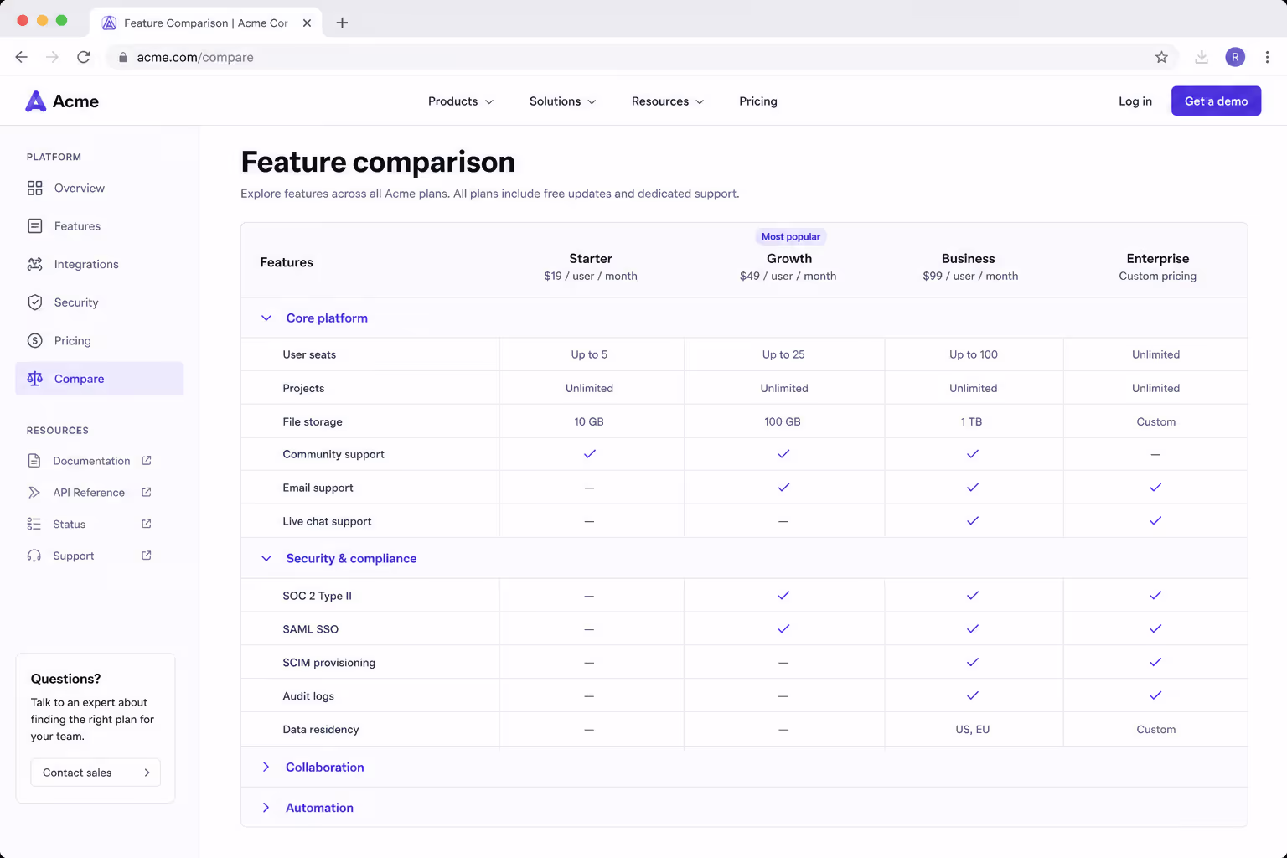Select Security in the sidebar

[100, 302]
